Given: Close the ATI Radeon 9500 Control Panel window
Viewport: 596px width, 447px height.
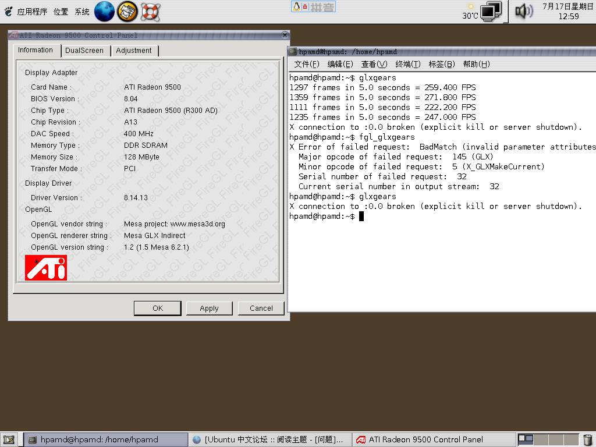Looking at the screenshot, I should click(x=285, y=35).
